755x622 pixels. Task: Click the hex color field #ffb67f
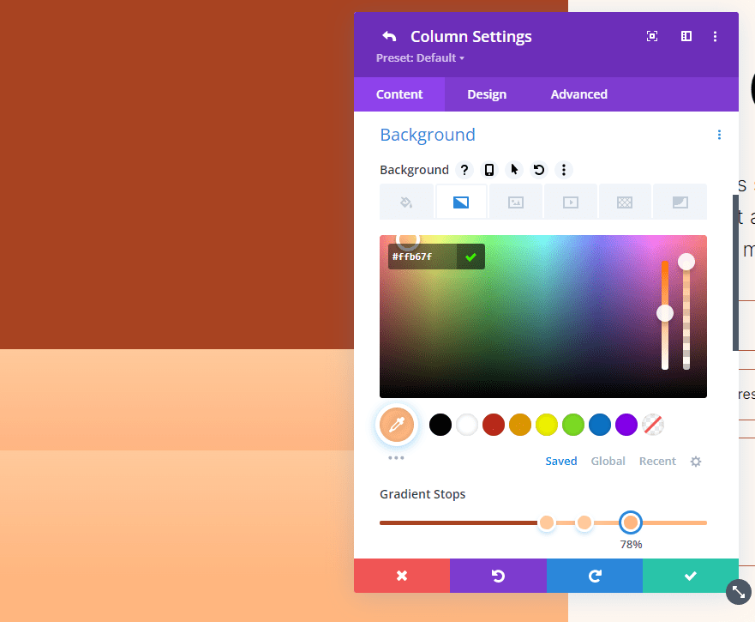pos(422,257)
